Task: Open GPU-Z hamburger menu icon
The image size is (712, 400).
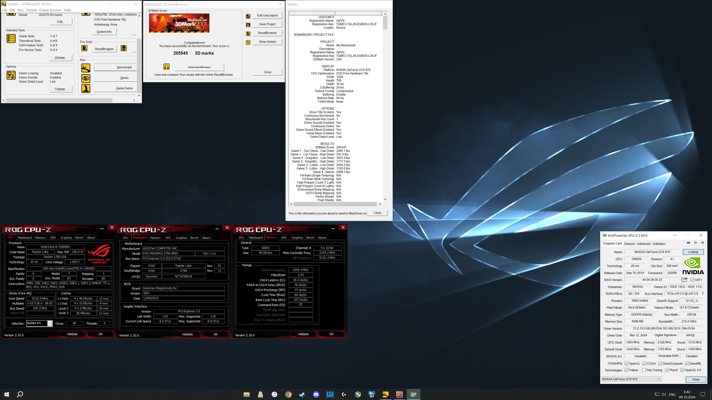Action: click(703, 243)
